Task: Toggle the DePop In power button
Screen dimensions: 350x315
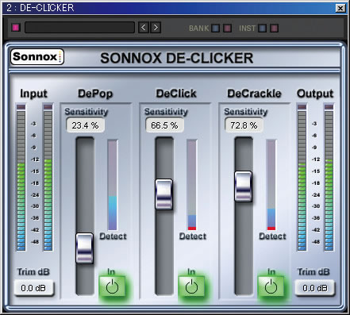Action: 112,286
